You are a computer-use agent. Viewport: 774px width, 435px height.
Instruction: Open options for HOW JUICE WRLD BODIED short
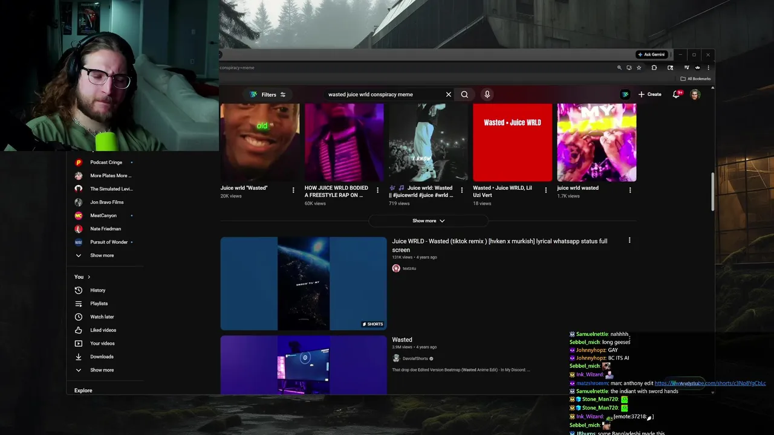pyautogui.click(x=377, y=190)
